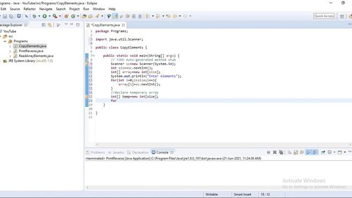This screenshot has height=198, width=352.
Task: Switch to the Problems tab
Action: tap(95, 152)
